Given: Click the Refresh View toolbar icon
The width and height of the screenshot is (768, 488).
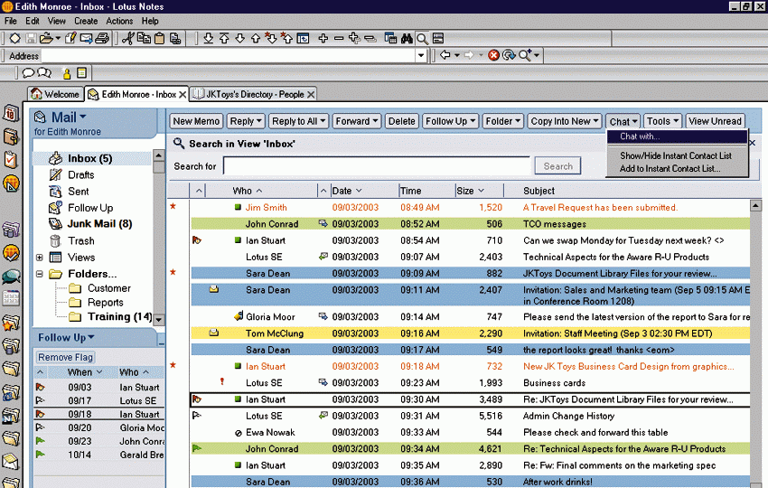Looking at the screenshot, I should [304, 38].
